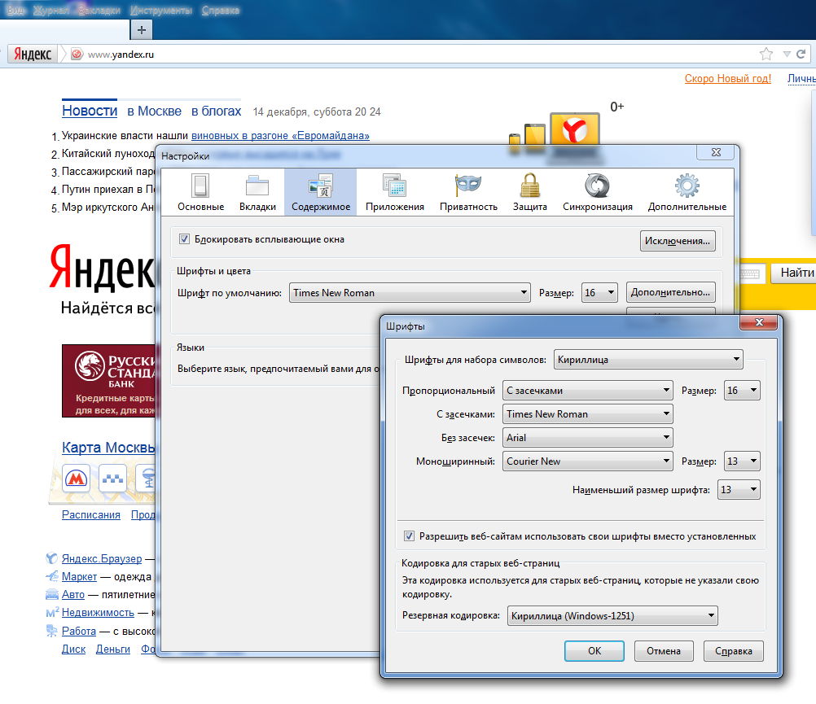Click Справка in the Шрифты dialog
Screen dimensions: 816x704
(733, 651)
